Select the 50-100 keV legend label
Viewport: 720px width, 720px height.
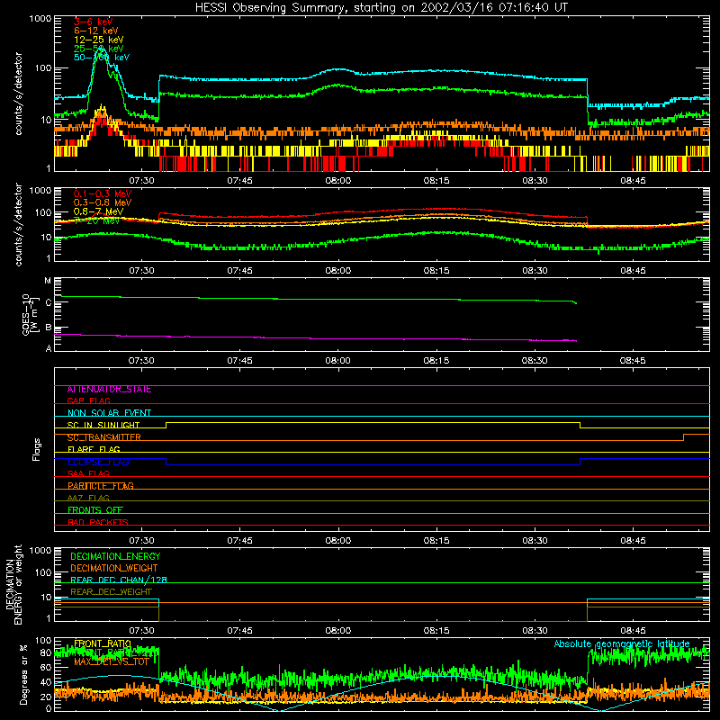(102, 58)
